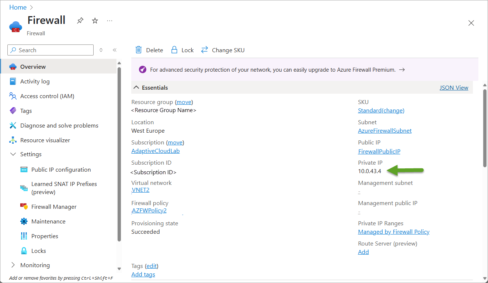This screenshot has width=488, height=283.
Task: Click the Overview cloud icon in sidebar
Action: (13, 67)
